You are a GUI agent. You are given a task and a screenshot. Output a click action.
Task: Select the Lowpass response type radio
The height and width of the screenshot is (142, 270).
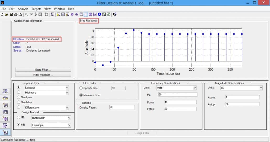click(19, 87)
